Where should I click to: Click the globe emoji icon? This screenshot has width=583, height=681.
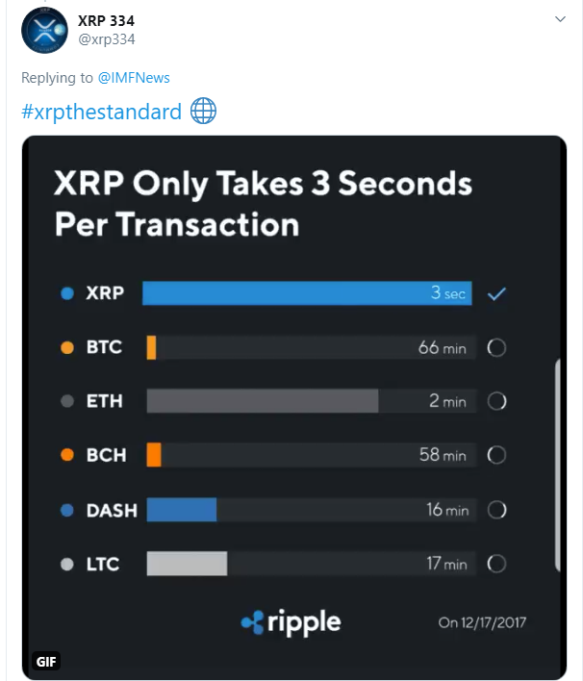click(203, 111)
